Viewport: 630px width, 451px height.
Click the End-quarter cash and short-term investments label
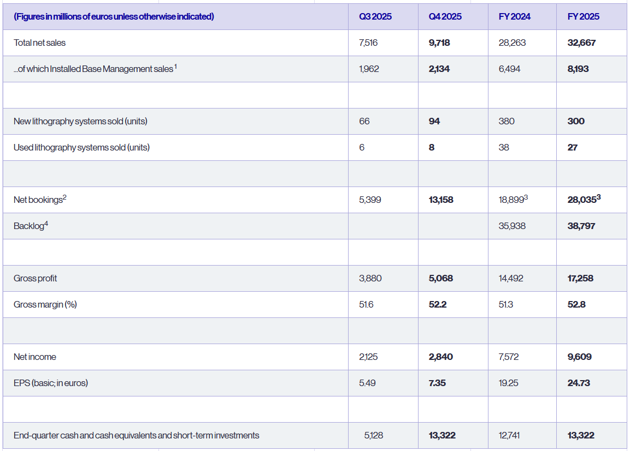click(136, 435)
